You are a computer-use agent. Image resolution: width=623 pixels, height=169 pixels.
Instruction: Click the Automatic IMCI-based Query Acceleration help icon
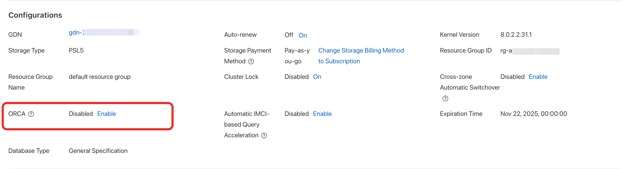[264, 135]
